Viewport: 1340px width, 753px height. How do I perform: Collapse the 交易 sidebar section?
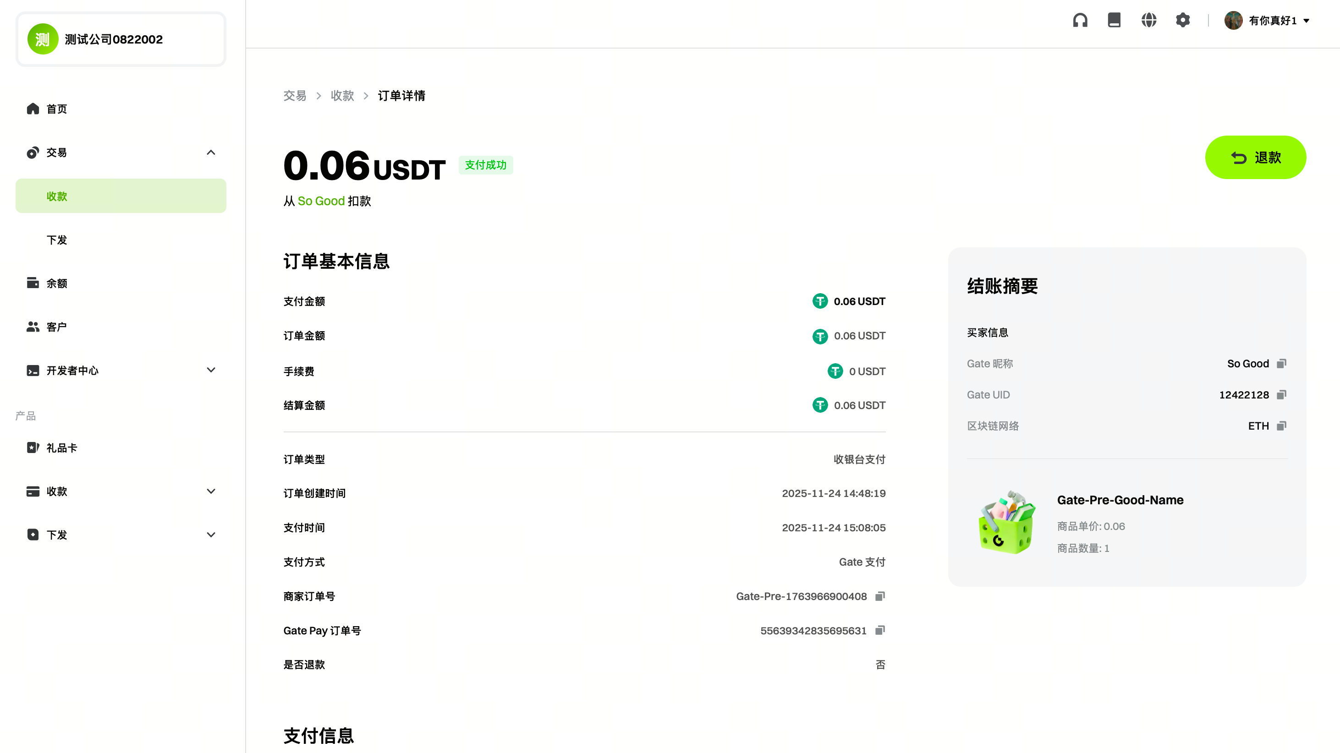211,153
